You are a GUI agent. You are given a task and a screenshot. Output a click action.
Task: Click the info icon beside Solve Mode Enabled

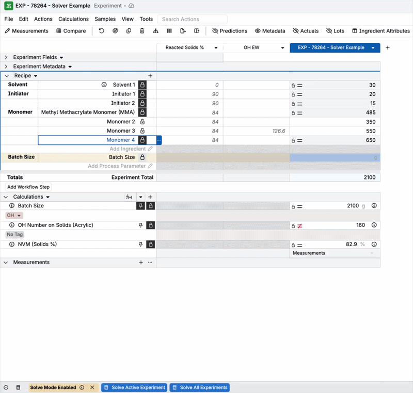tap(82, 387)
